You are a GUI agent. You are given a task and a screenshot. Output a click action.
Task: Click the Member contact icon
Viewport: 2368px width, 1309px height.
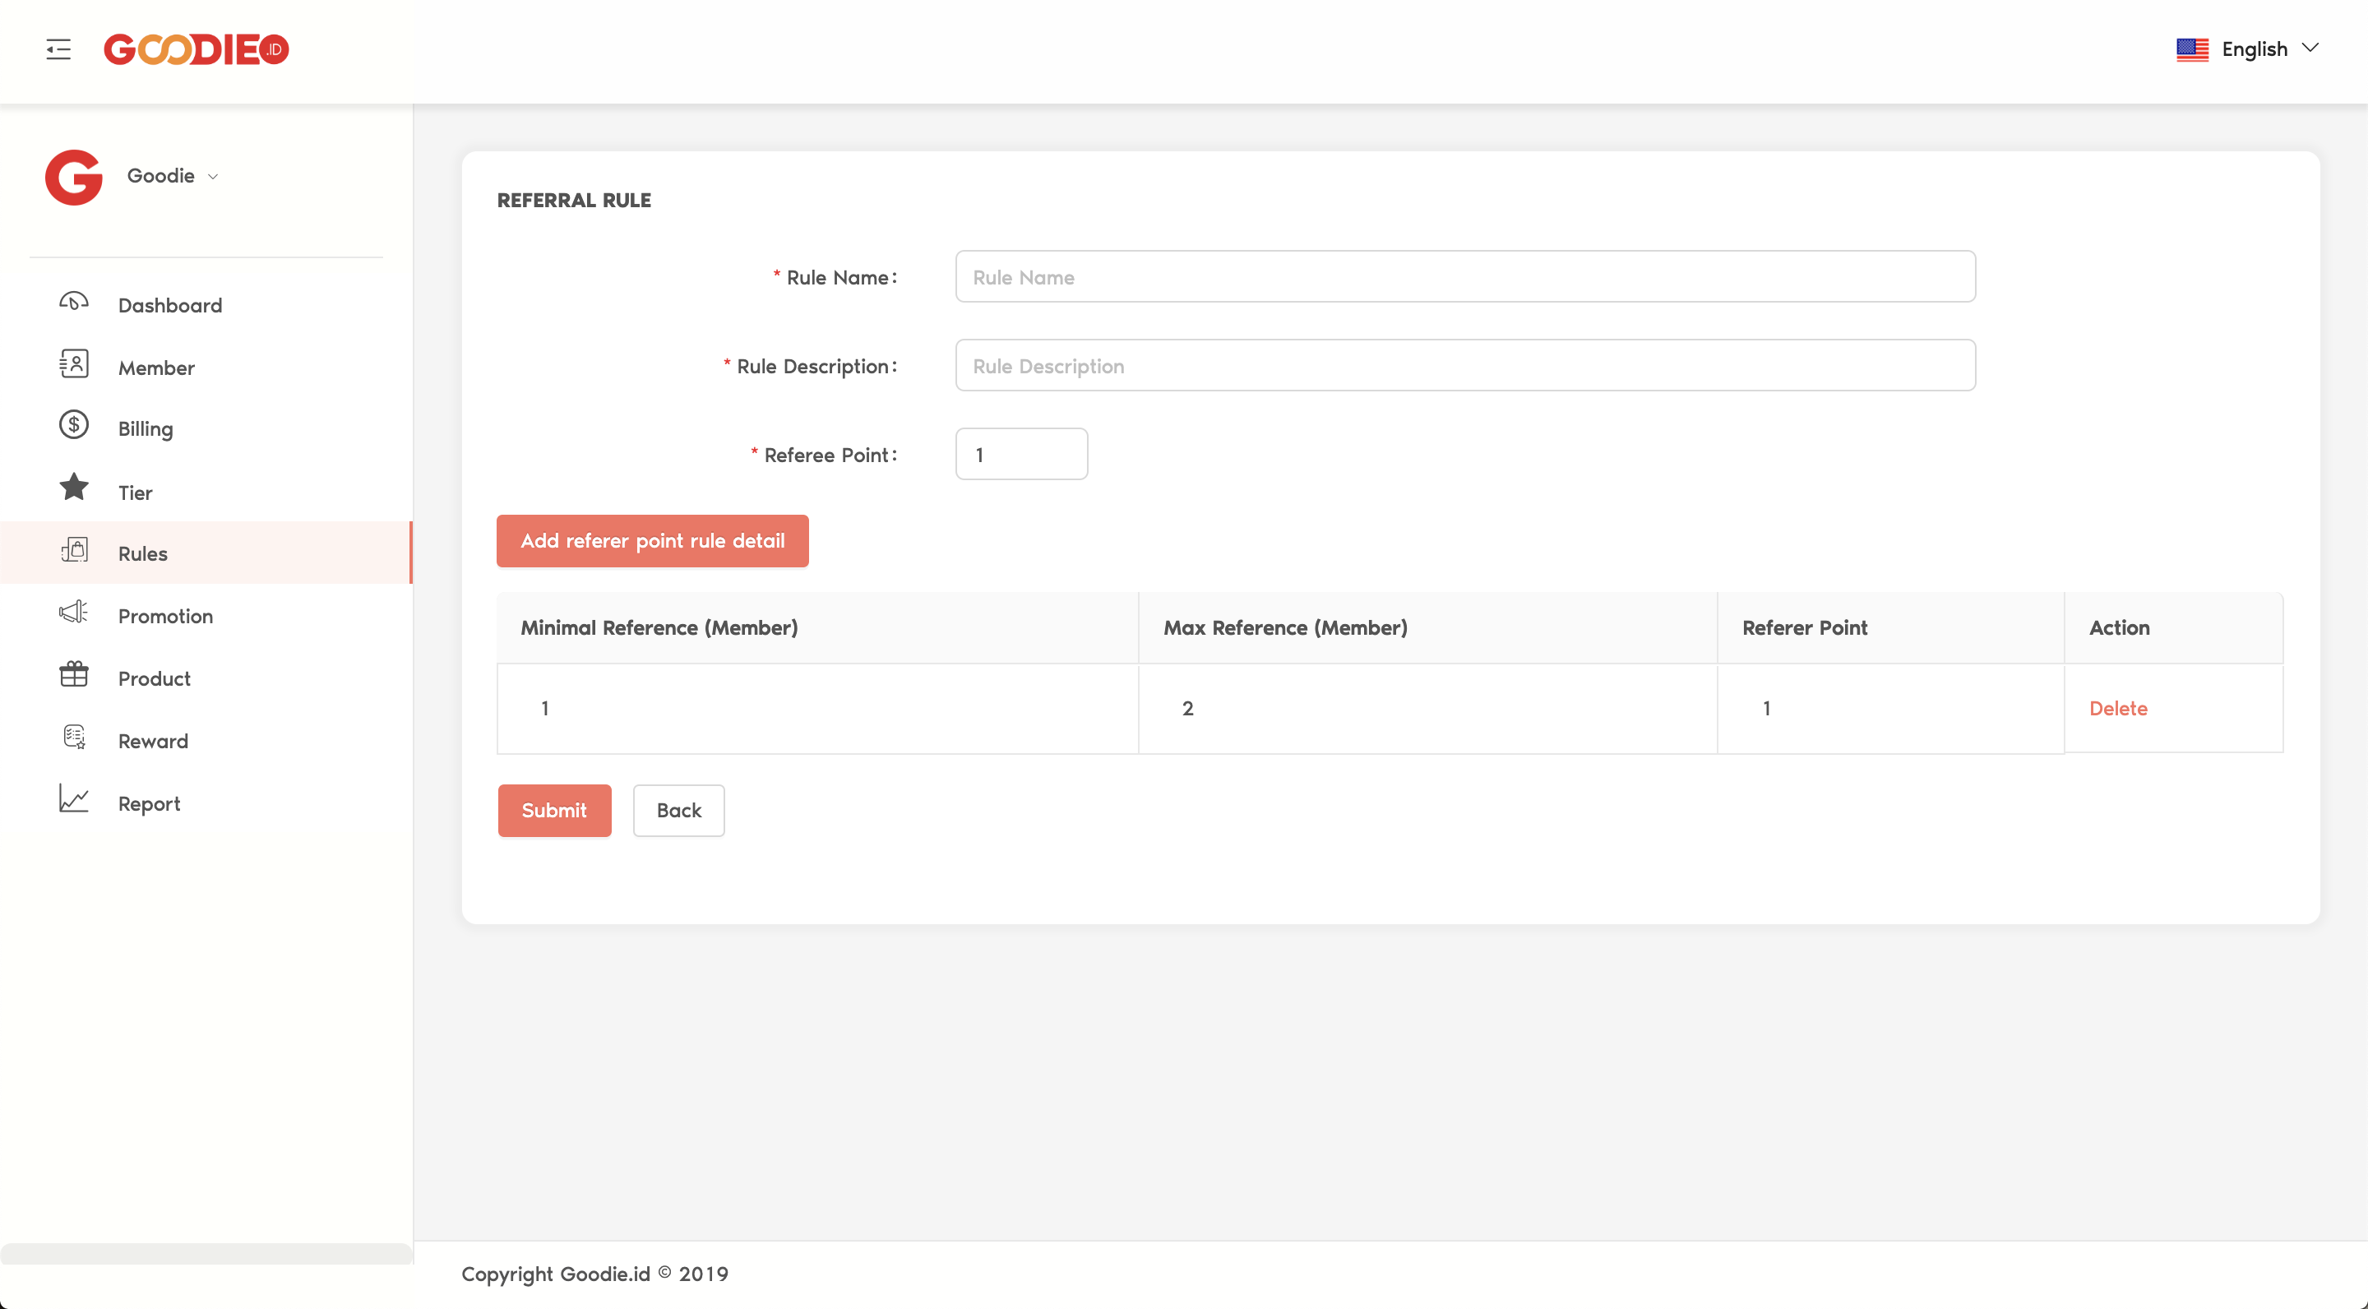pos(73,365)
